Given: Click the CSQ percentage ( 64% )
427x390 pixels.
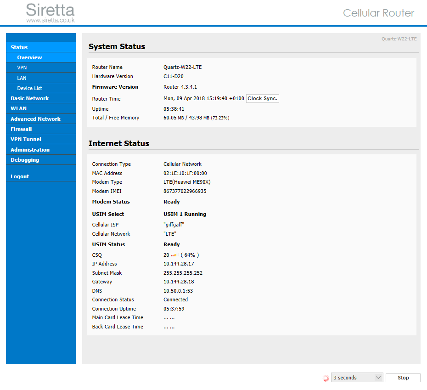Looking at the screenshot, I should point(190,255).
